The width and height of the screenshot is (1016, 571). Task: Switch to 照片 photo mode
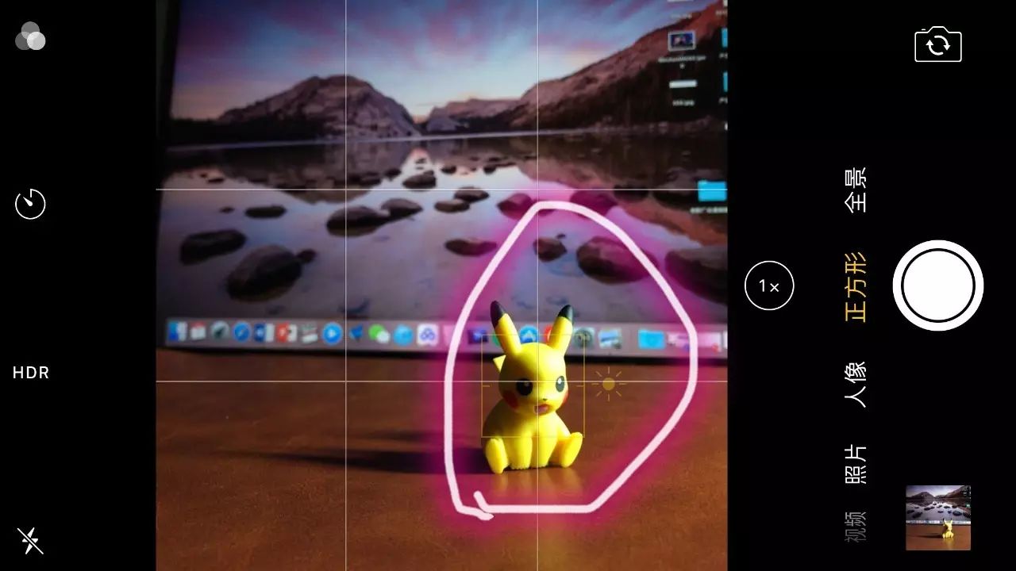[856, 464]
